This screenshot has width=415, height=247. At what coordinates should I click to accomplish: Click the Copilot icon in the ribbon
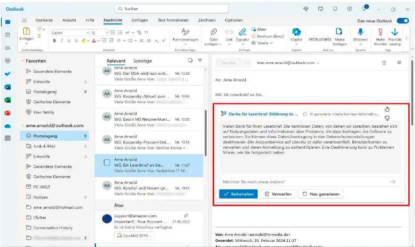tap(296, 32)
